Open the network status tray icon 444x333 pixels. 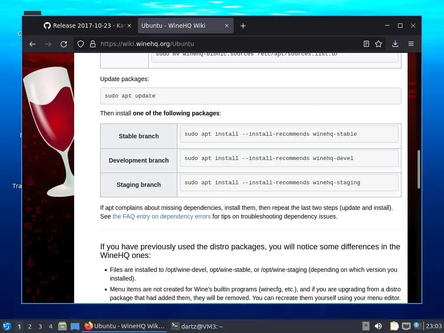click(x=406, y=326)
